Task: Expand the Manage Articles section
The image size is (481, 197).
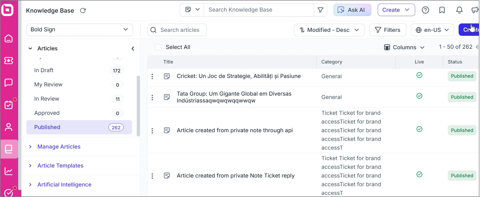Action: [x=59, y=147]
